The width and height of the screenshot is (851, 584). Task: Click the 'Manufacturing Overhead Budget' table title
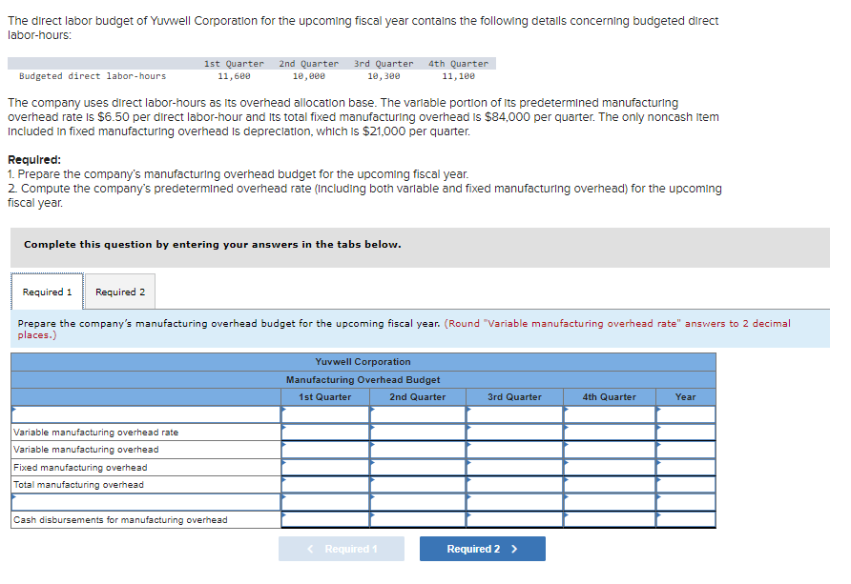(x=363, y=380)
